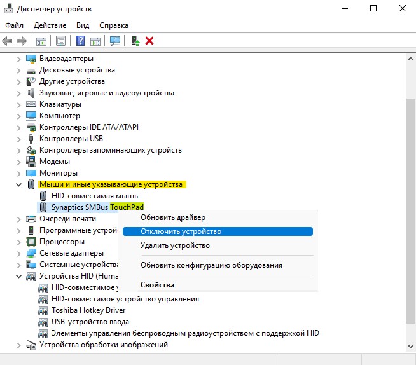Select the HID-совместимая мышь device
416x365 pixels.
click(x=95, y=196)
